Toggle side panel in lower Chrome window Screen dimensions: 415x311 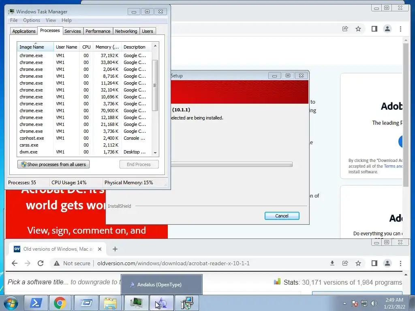click(374, 263)
